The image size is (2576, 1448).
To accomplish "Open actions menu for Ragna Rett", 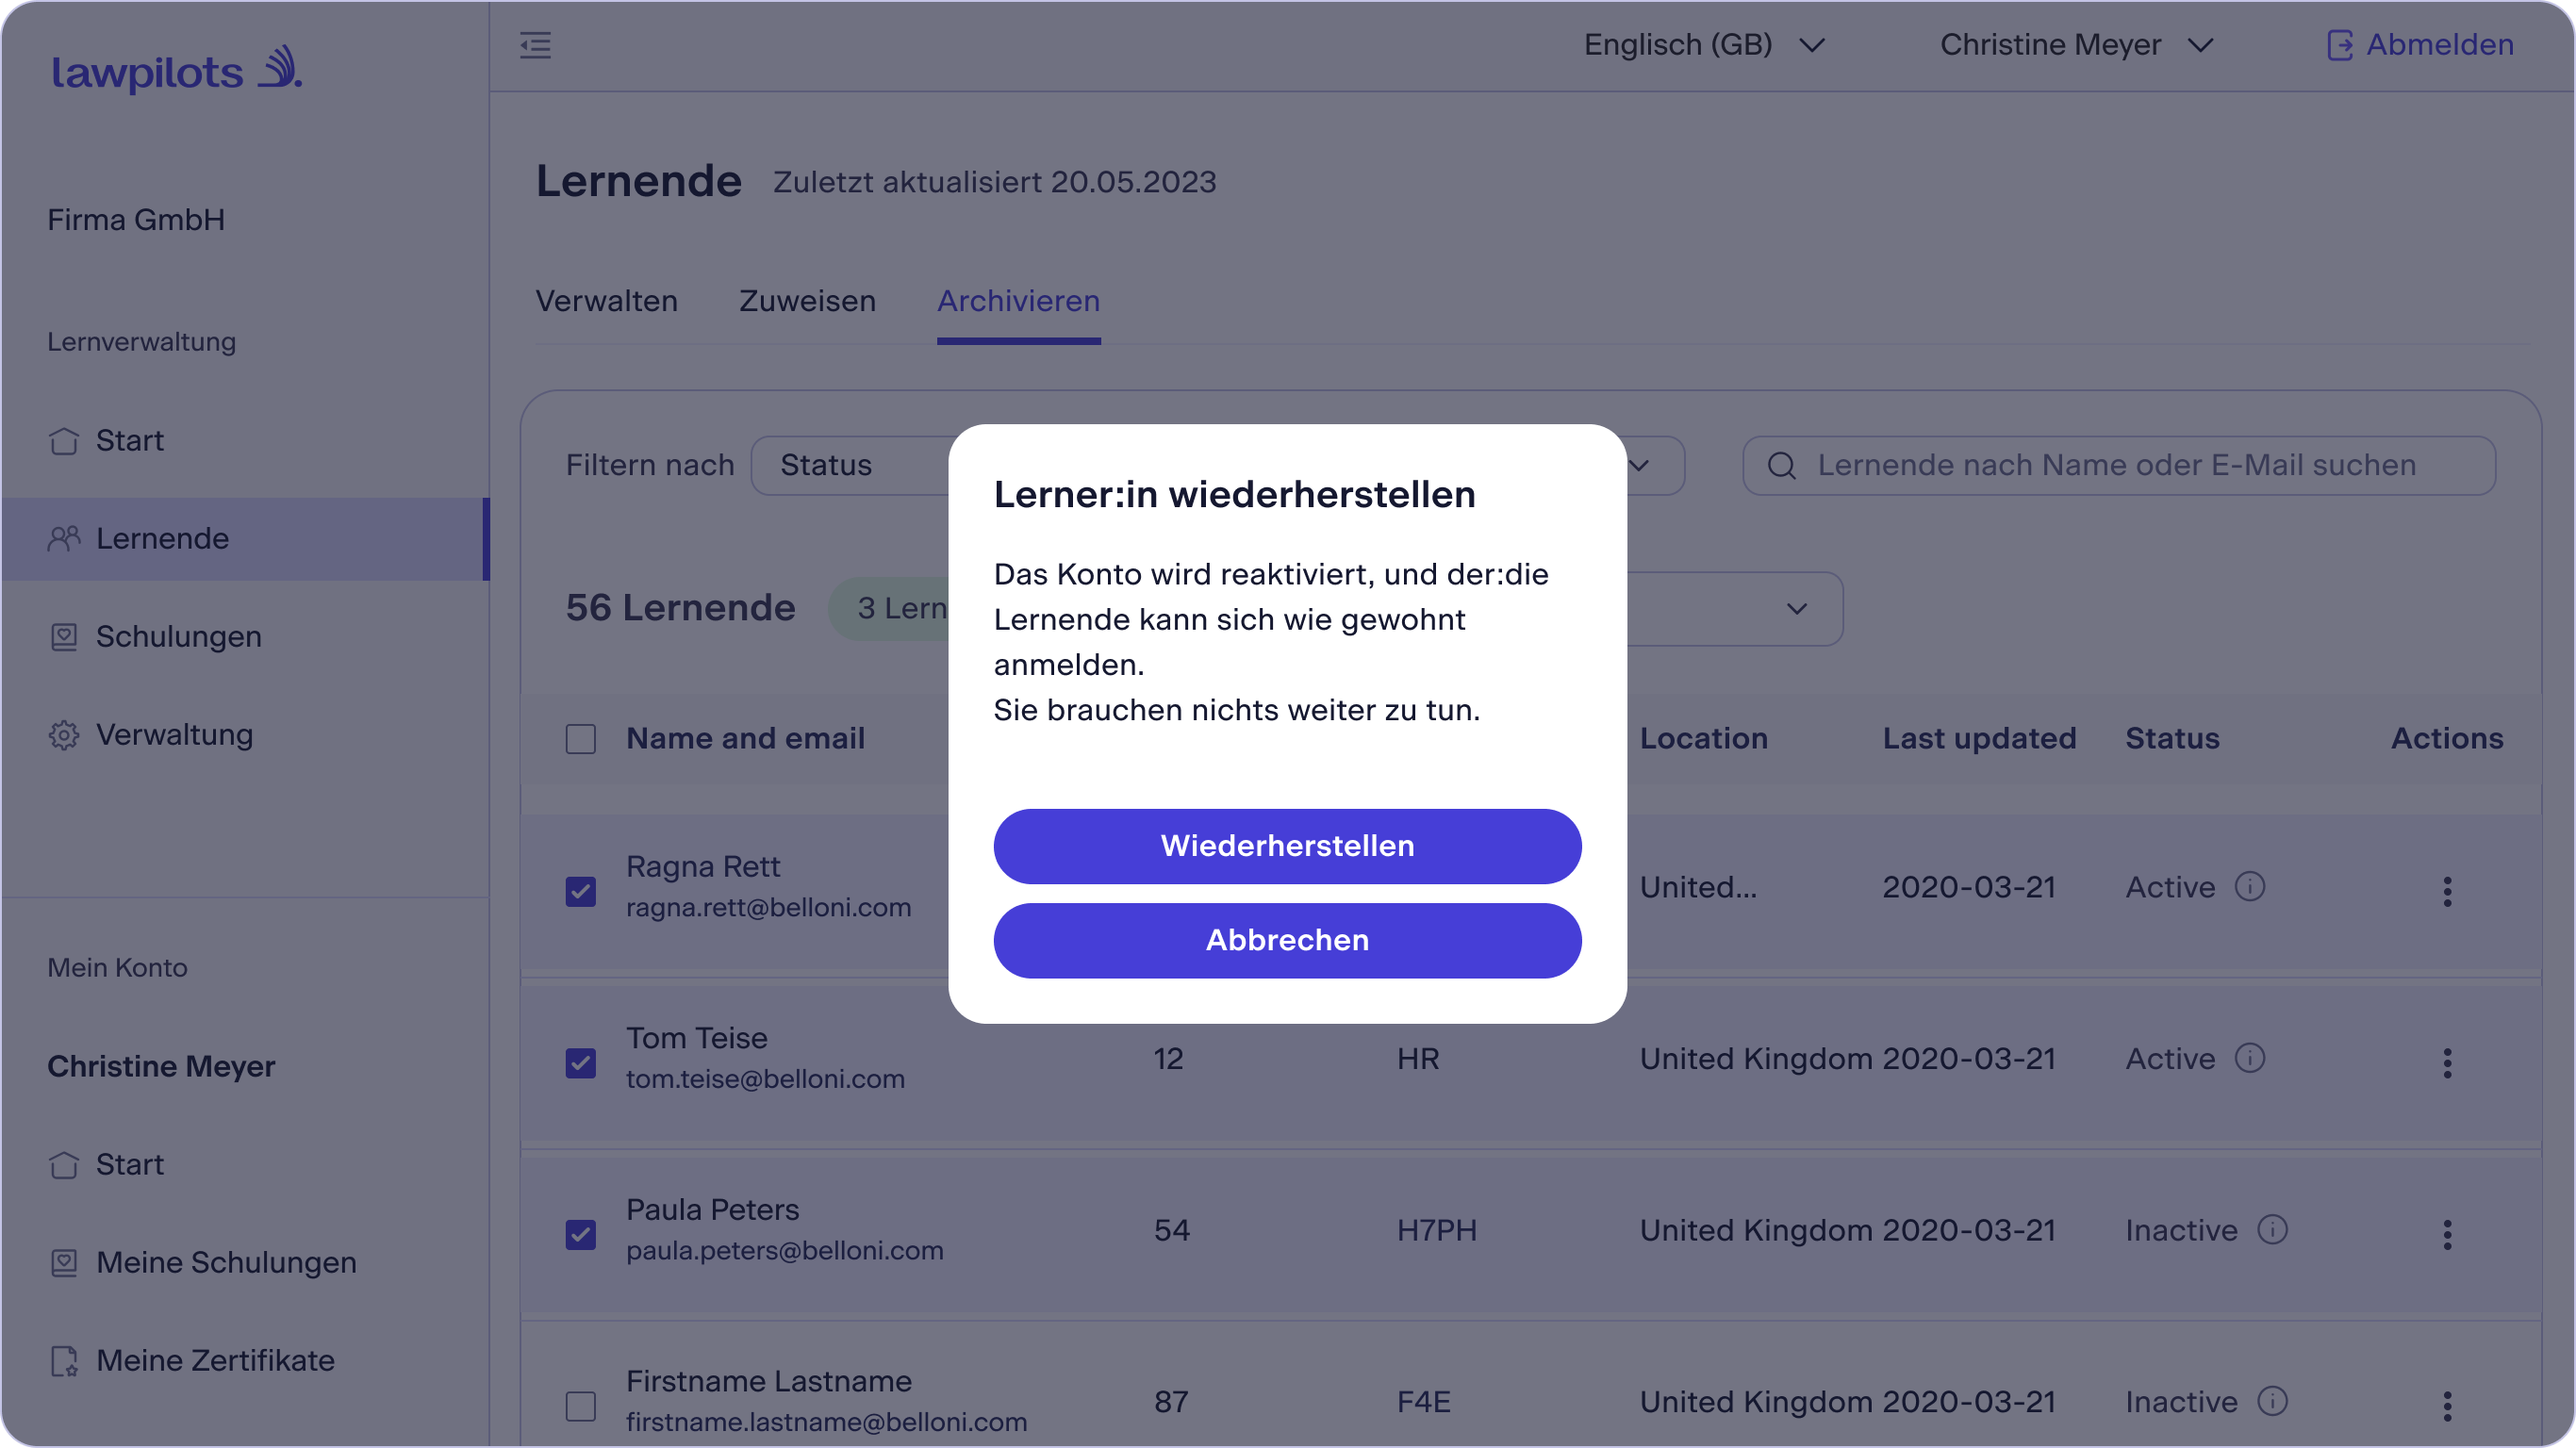I will (2447, 891).
